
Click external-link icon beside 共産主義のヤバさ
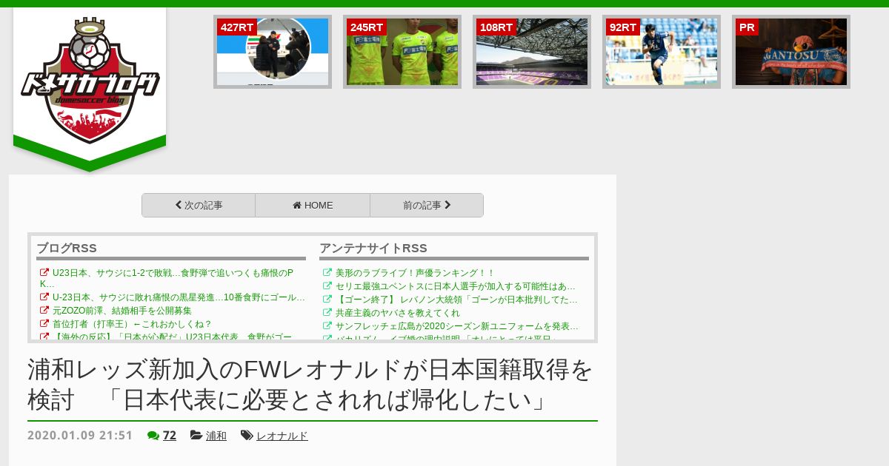click(x=327, y=313)
